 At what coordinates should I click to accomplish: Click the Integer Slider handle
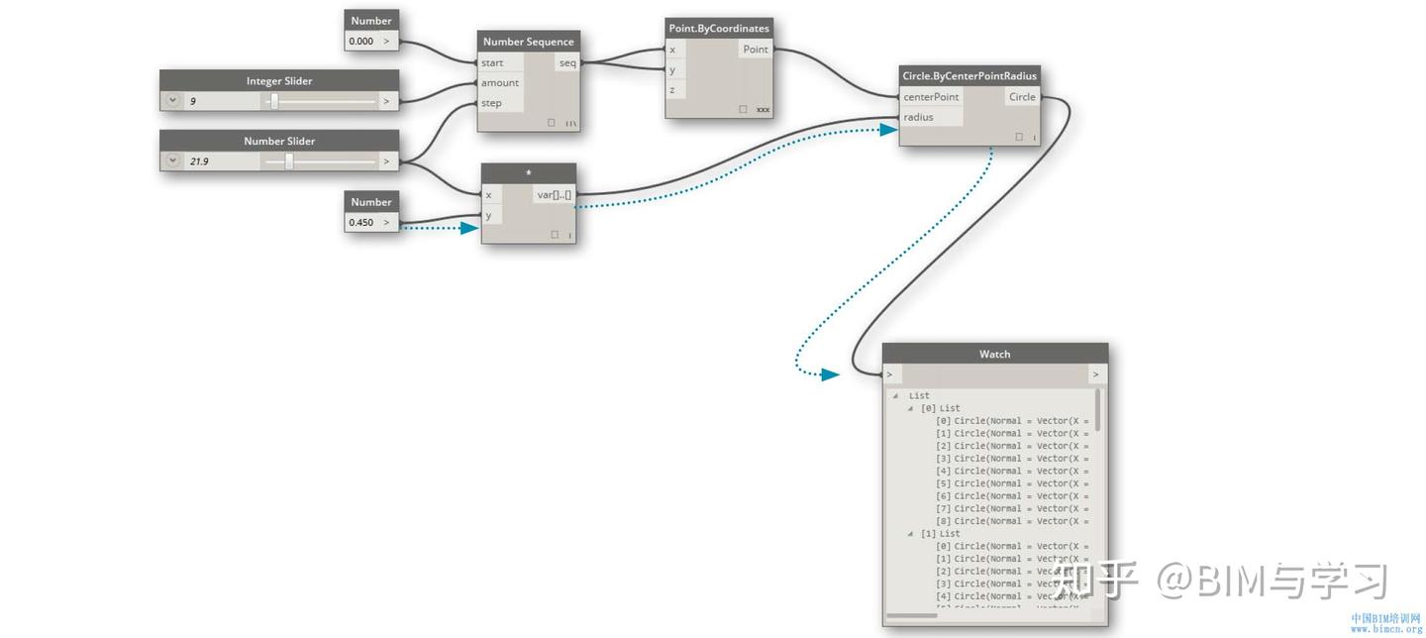[x=274, y=101]
